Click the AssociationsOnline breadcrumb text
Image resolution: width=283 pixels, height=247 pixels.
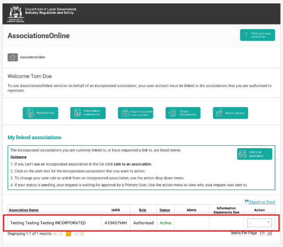[33, 57]
